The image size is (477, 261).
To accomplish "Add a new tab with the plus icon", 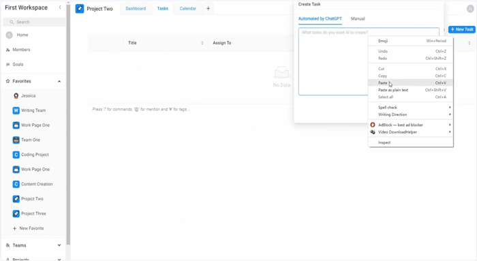I will point(208,8).
